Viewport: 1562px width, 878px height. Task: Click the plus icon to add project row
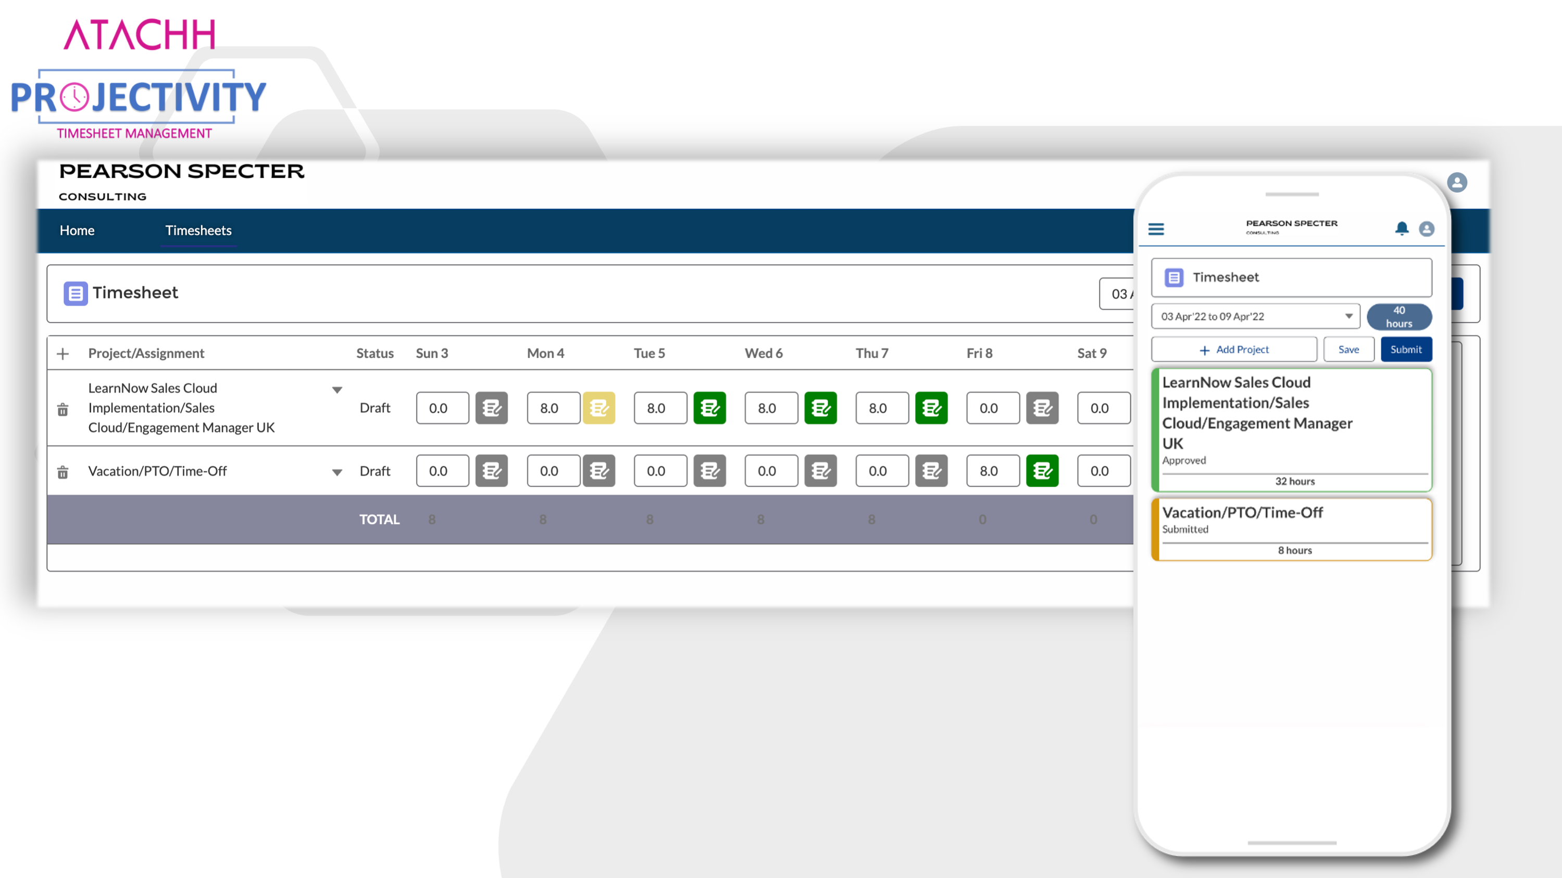[x=63, y=353]
